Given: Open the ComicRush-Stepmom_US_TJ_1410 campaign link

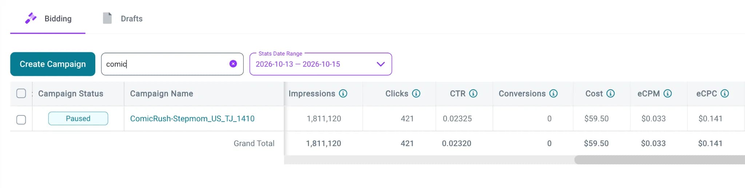Looking at the screenshot, I should [192, 119].
